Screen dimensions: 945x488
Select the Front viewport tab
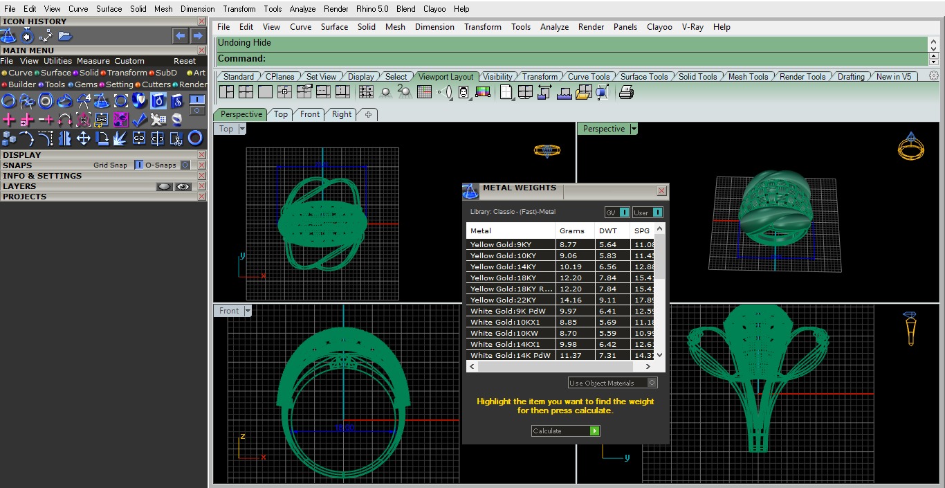[310, 114]
